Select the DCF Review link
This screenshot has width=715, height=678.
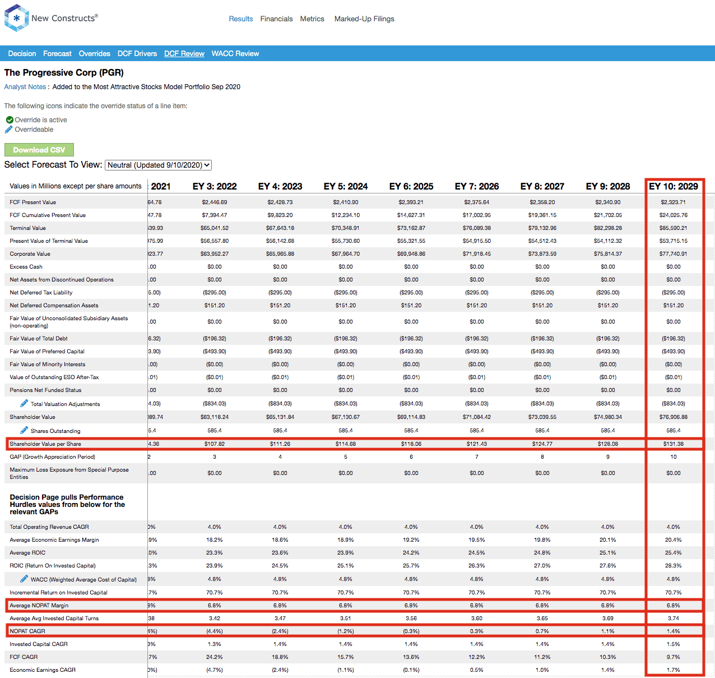(x=184, y=53)
